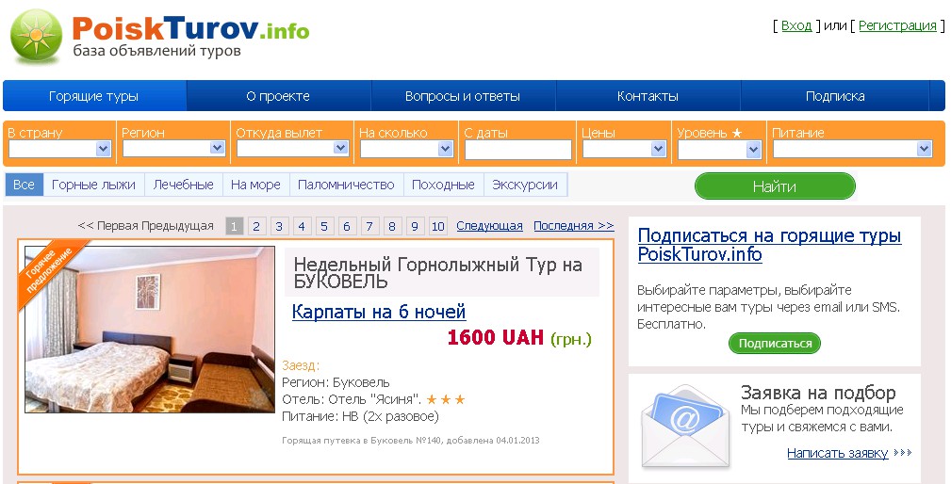Expand the Откуда вылет dropdown
The height and width of the screenshot is (484, 951).
[292, 149]
